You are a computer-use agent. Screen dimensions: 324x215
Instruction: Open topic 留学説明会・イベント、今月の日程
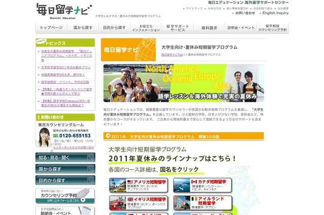pos(65,82)
